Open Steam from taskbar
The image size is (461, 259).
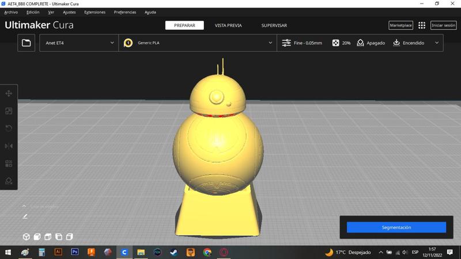pos(174,252)
